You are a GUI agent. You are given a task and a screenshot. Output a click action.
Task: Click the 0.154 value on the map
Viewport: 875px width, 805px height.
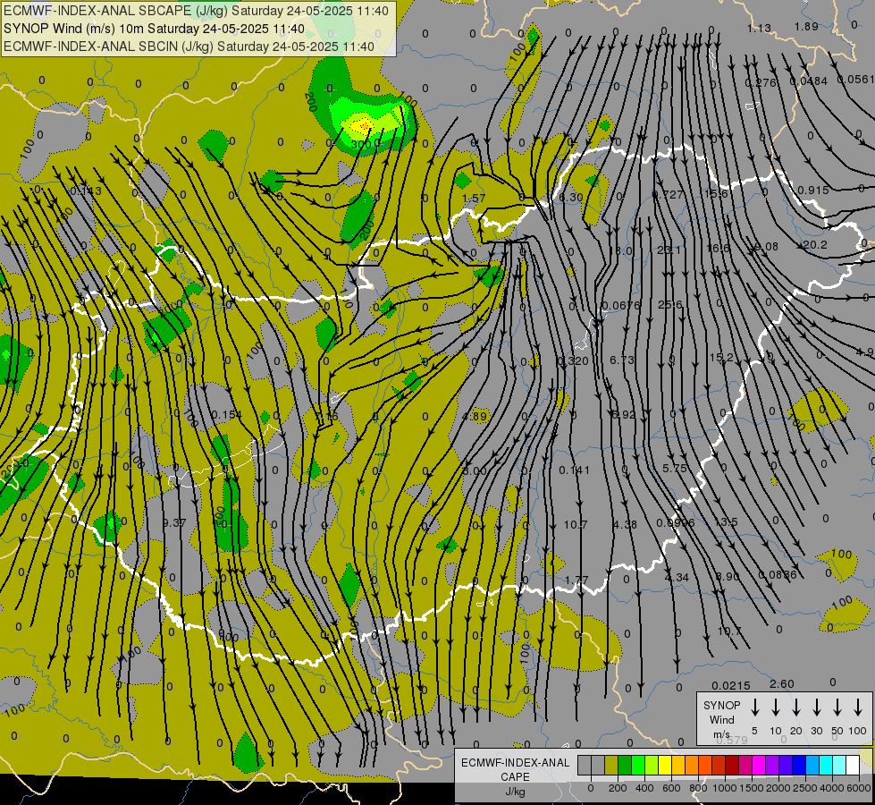pos(226,414)
